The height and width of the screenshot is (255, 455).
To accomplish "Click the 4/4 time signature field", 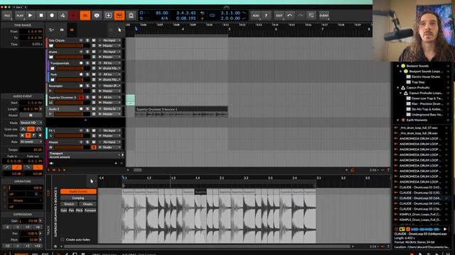I will tap(164, 18).
